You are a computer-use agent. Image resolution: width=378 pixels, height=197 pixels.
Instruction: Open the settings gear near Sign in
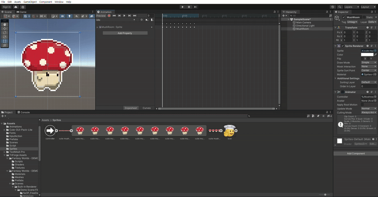coord(23,7)
